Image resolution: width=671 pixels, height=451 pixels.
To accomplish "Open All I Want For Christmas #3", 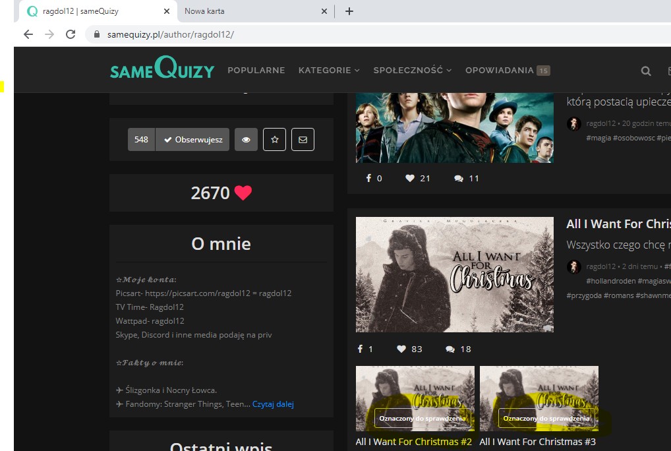I will click(537, 442).
